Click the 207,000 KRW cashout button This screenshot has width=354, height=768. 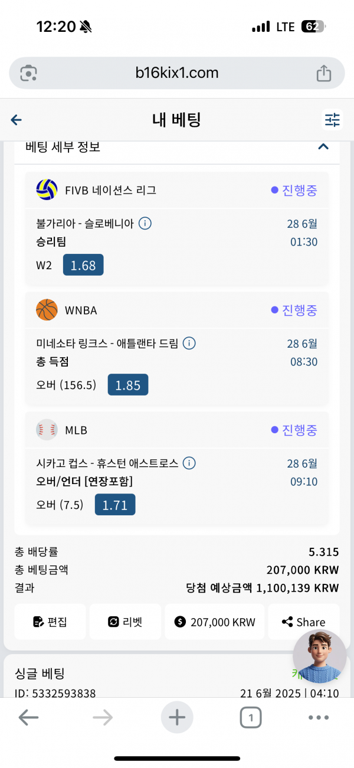point(215,622)
